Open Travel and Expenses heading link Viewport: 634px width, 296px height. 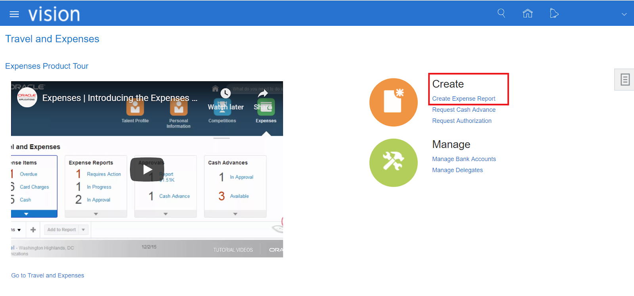(x=52, y=39)
